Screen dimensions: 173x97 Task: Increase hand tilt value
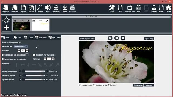[x=53, y=59]
